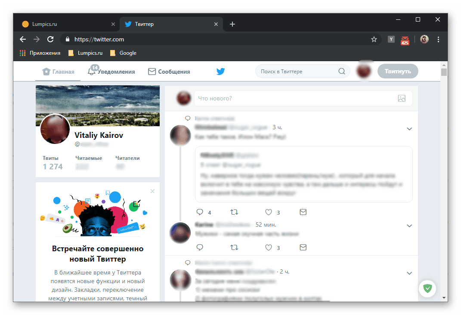Close the Lumpics.ru tab
The image size is (461, 315).
point(113,24)
